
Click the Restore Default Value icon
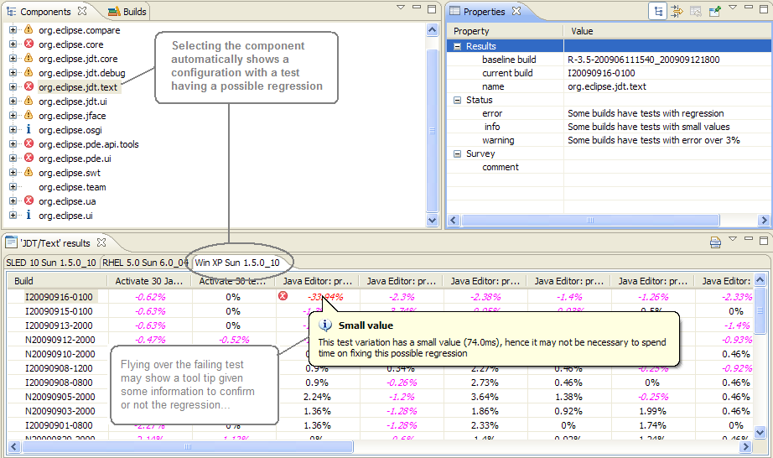(695, 11)
